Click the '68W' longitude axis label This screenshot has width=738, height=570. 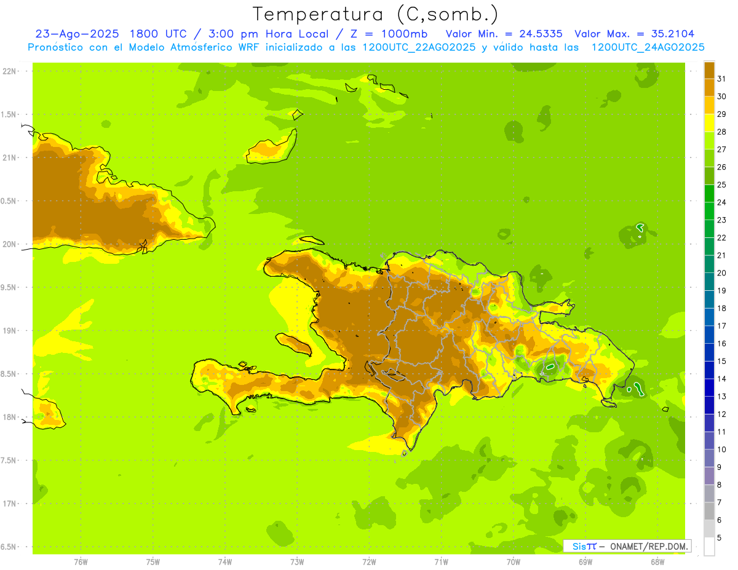coord(657,562)
